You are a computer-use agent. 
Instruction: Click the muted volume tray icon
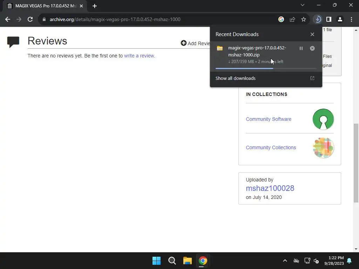pos(317,261)
